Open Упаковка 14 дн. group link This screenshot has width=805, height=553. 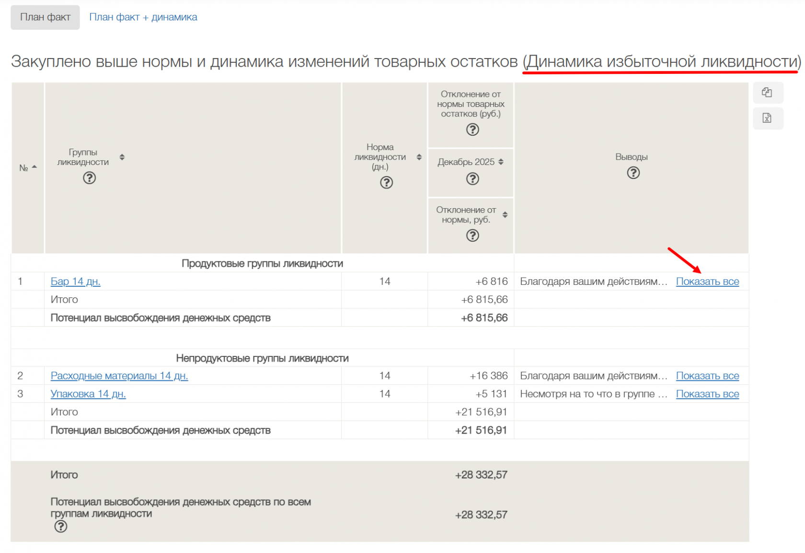(x=88, y=394)
